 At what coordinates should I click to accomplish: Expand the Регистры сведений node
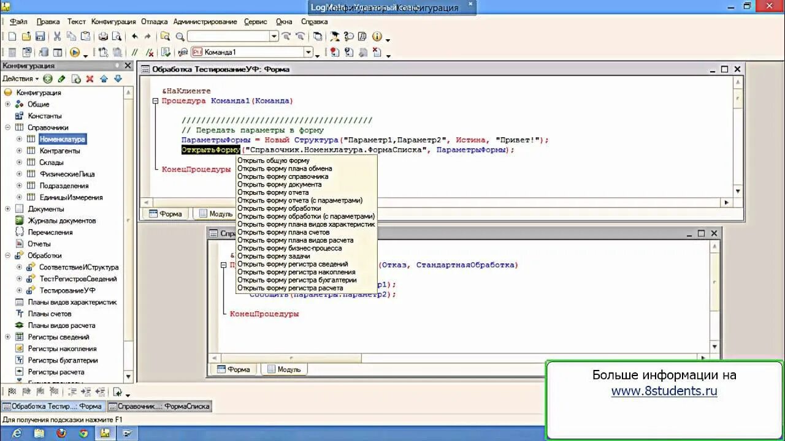(x=8, y=337)
